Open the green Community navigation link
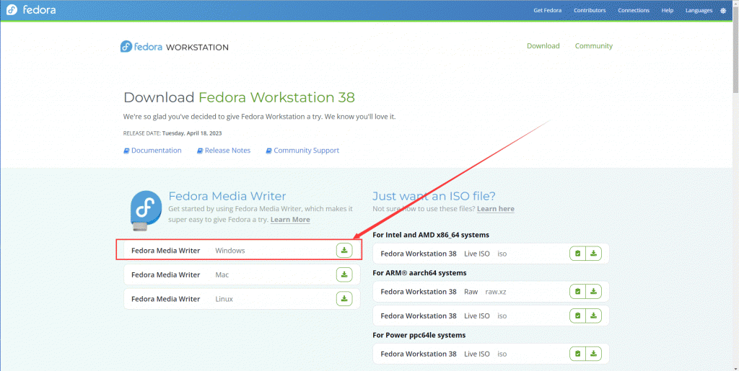 pos(593,46)
